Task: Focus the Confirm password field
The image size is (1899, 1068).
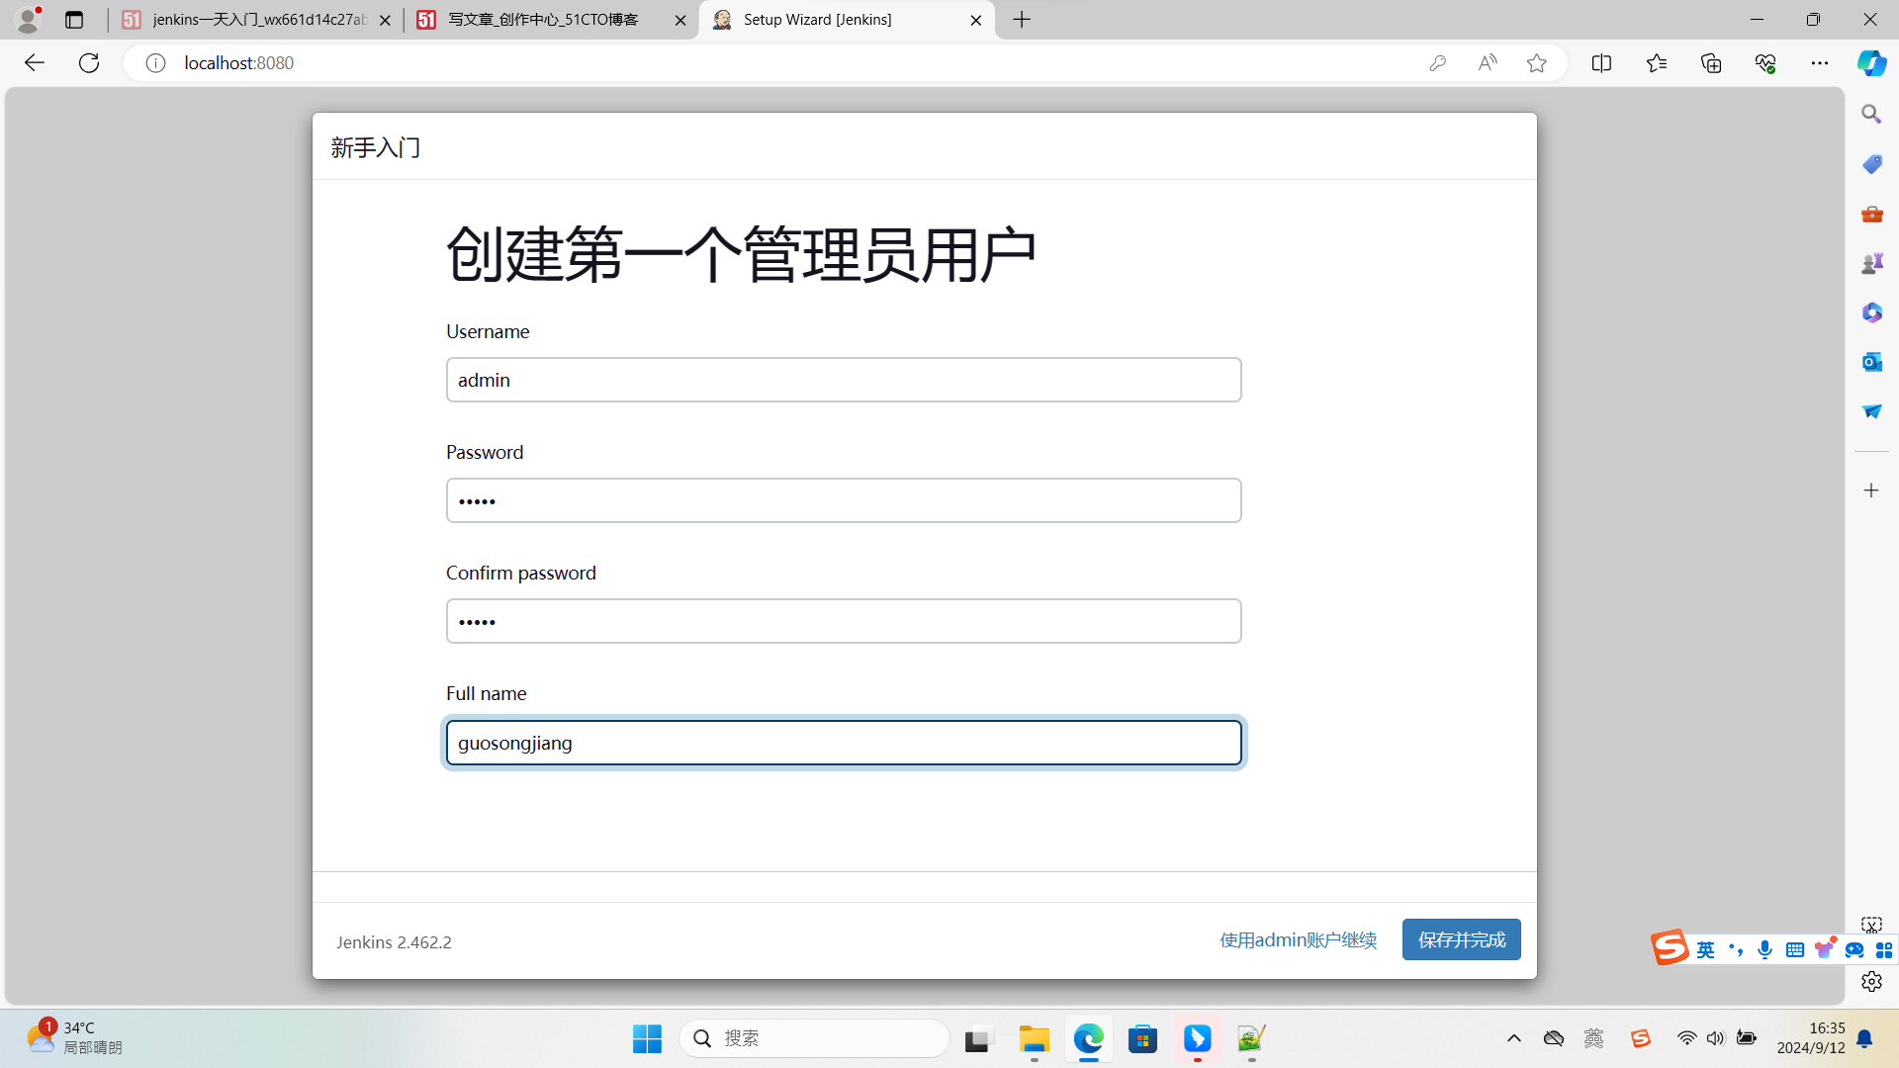Action: click(844, 621)
